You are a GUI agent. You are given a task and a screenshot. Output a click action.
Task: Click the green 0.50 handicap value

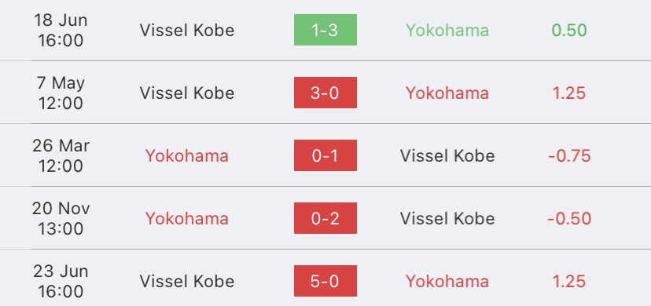569,31
